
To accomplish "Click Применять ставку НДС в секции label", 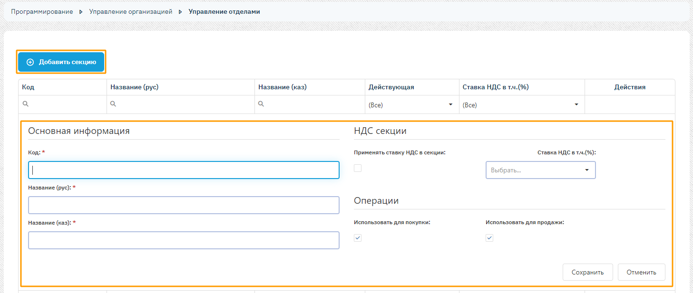I will click(400, 153).
